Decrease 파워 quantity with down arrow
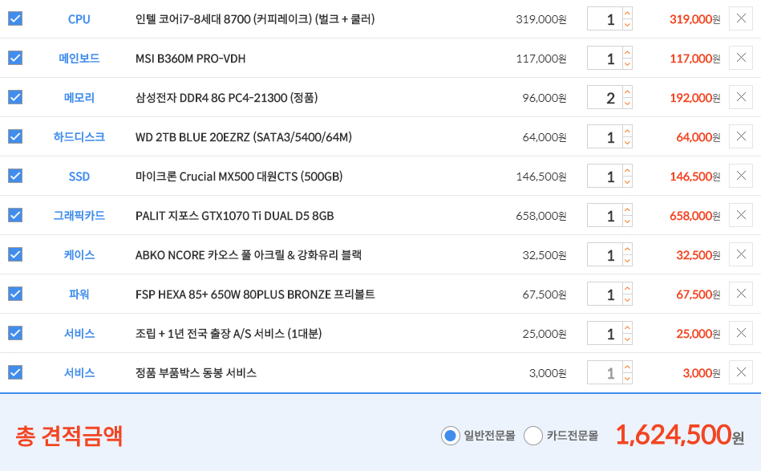Screen dimensions: 761x471 click(x=628, y=299)
